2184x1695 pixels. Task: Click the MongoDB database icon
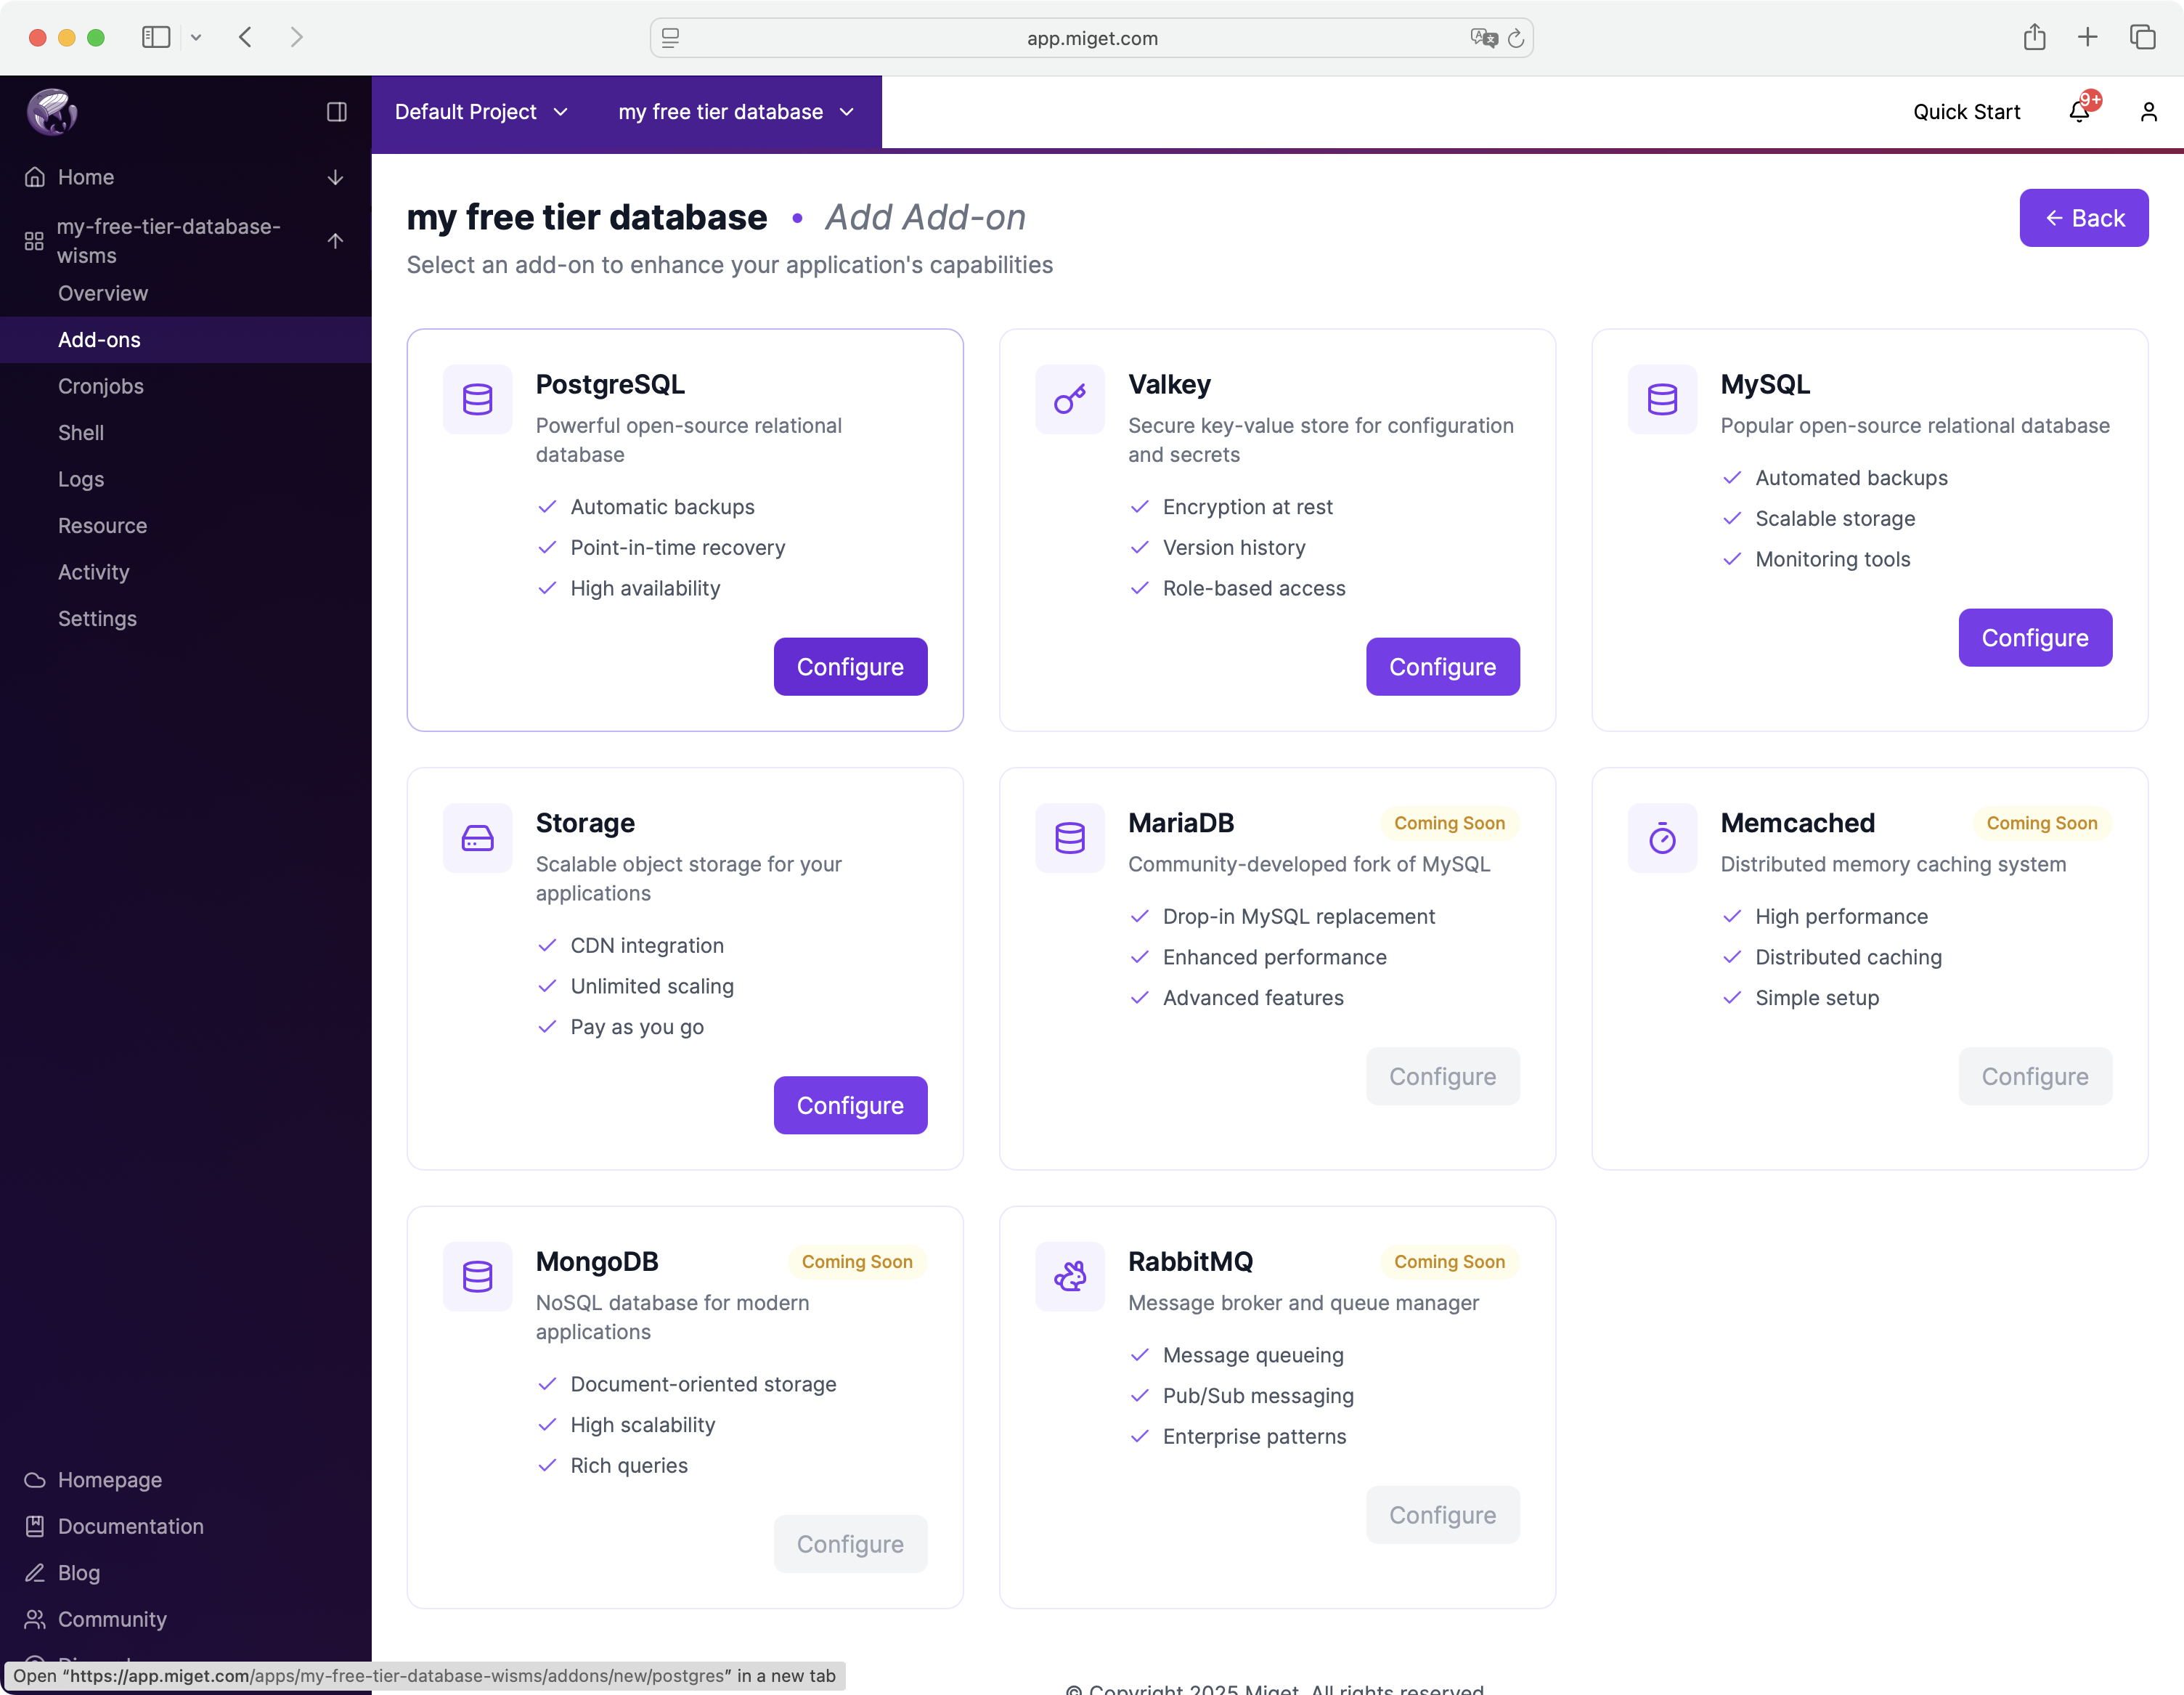click(x=478, y=1277)
